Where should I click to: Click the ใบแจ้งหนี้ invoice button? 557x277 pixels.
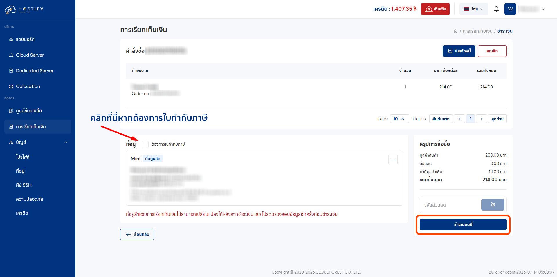pyautogui.click(x=459, y=51)
